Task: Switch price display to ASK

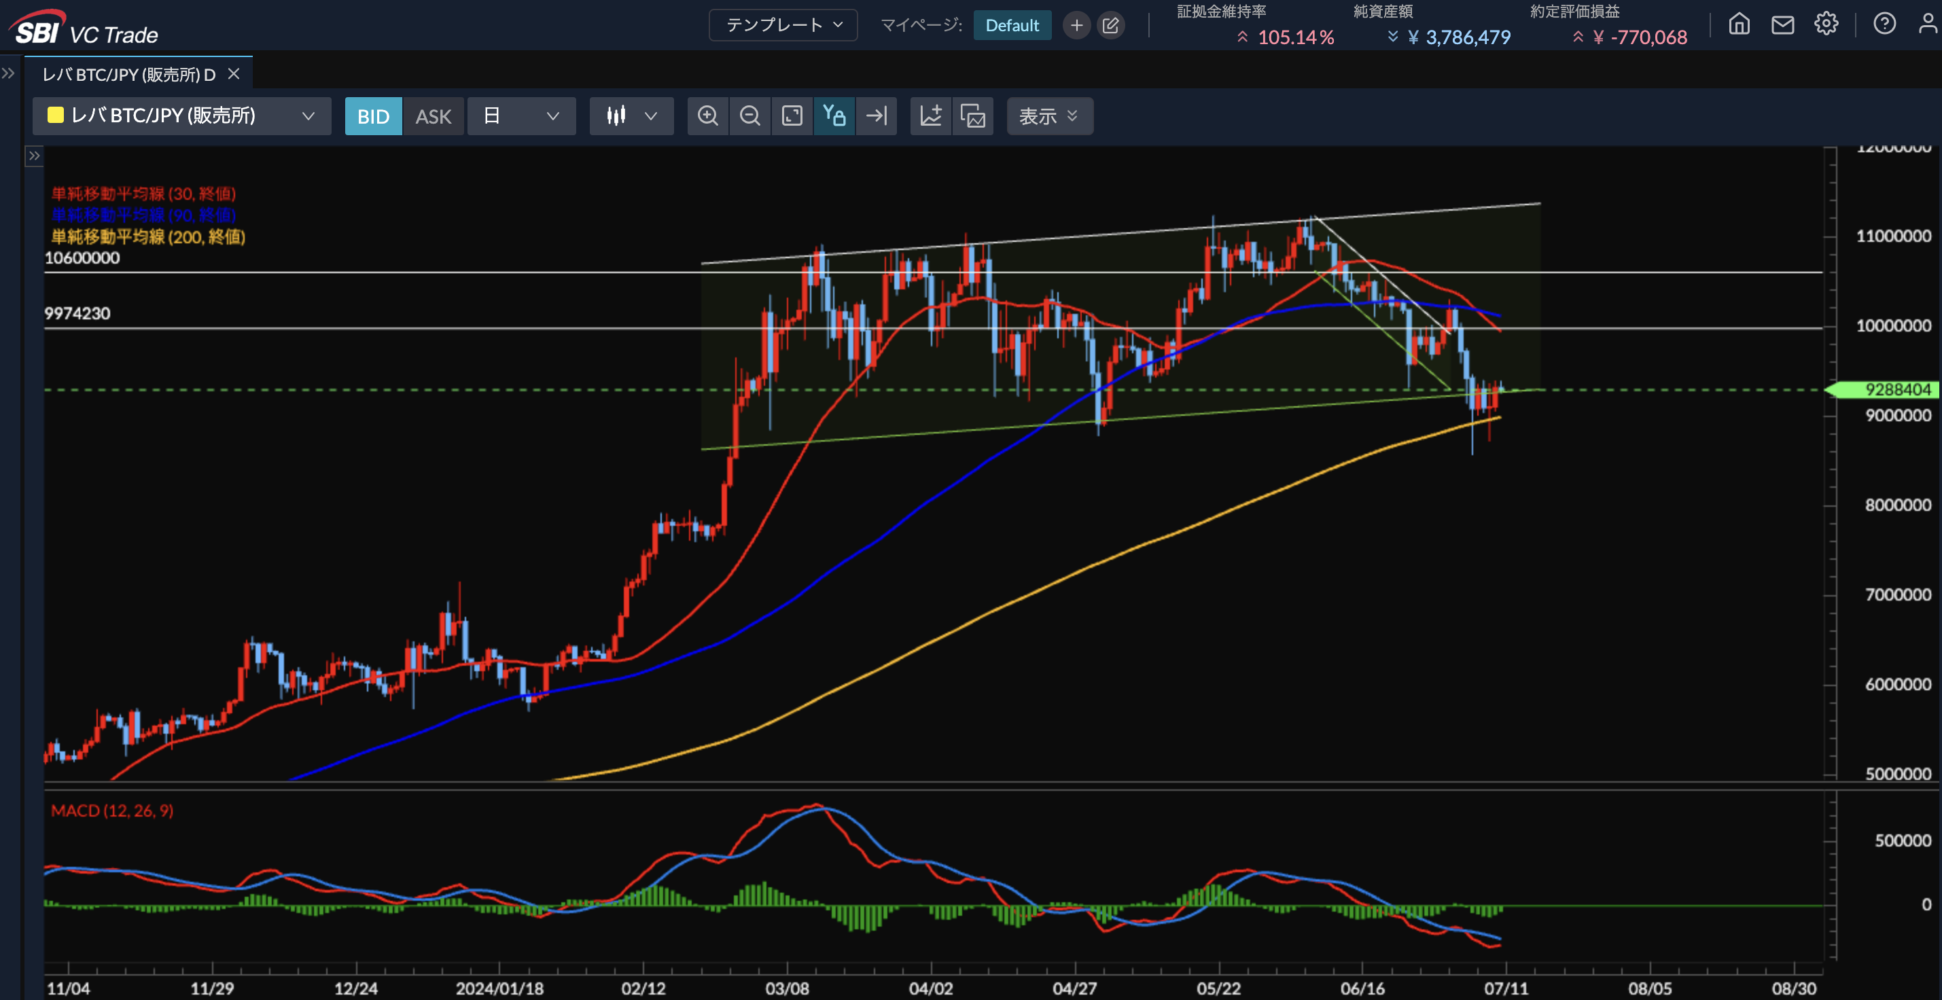Action: (433, 116)
